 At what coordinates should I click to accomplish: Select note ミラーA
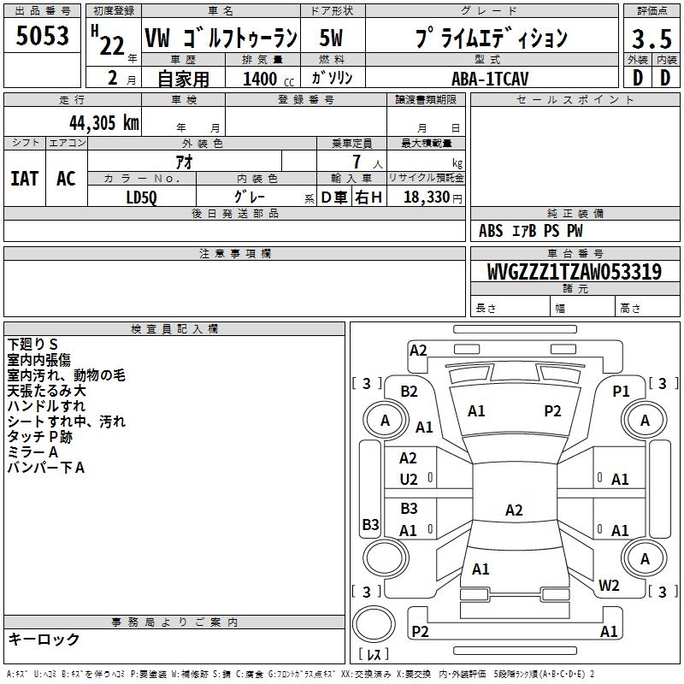click(x=32, y=452)
